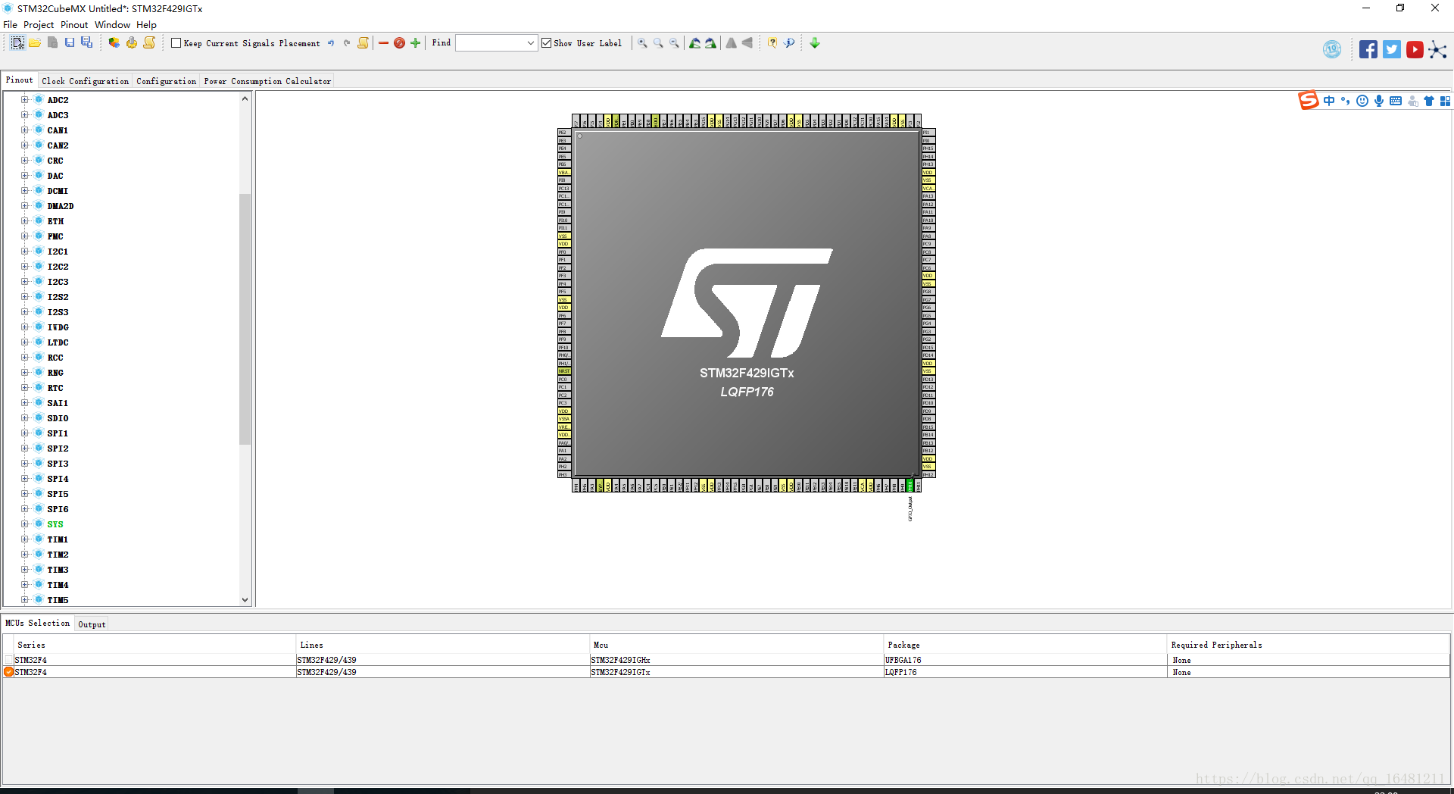This screenshot has height=794, width=1454.
Task: Open the Find dropdown list
Action: click(x=532, y=43)
